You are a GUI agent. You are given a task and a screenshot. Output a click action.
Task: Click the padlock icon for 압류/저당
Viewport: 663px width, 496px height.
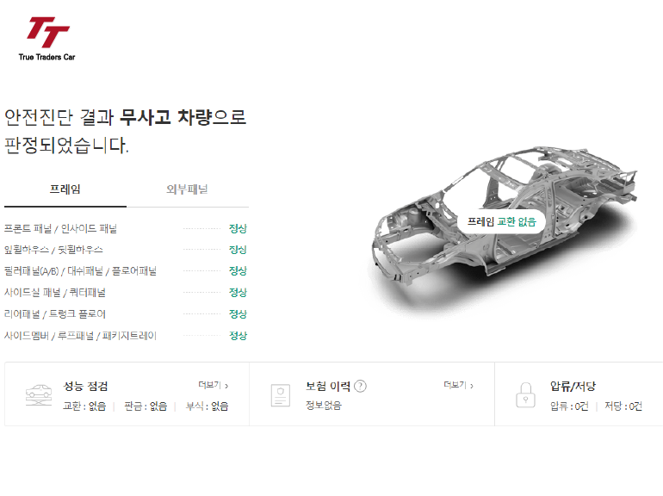[525, 395]
